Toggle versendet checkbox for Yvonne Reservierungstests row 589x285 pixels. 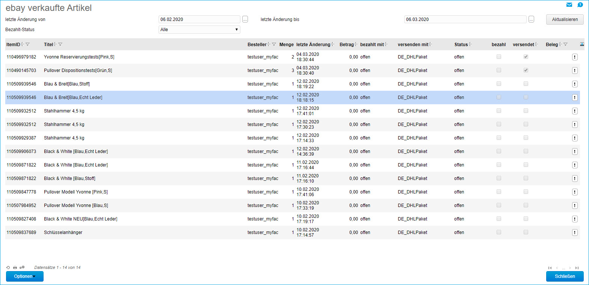pyautogui.click(x=526, y=57)
